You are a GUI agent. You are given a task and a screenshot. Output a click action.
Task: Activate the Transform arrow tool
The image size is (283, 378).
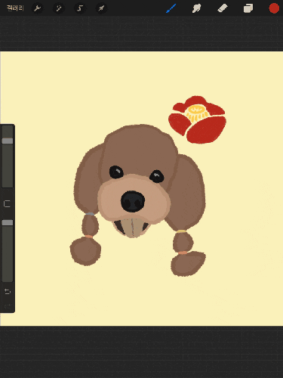coord(101,8)
